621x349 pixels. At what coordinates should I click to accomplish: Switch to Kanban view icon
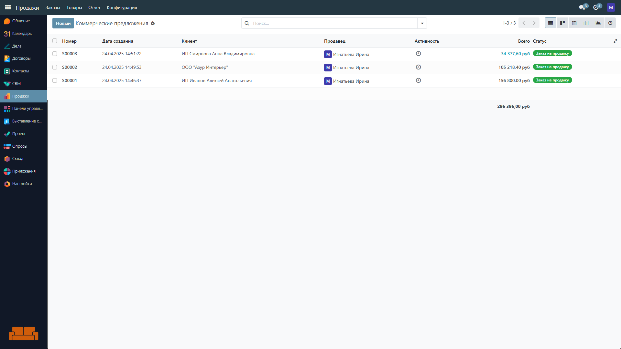(562, 23)
